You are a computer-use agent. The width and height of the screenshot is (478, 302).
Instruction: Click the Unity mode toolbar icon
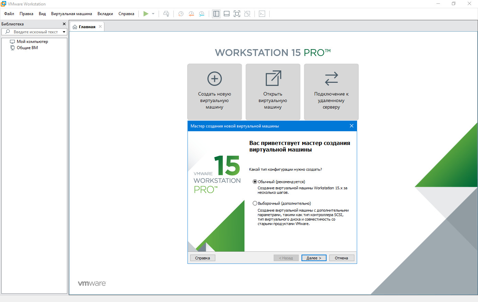click(x=247, y=14)
